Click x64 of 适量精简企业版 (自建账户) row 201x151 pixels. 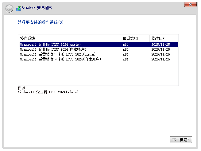coord(126,59)
